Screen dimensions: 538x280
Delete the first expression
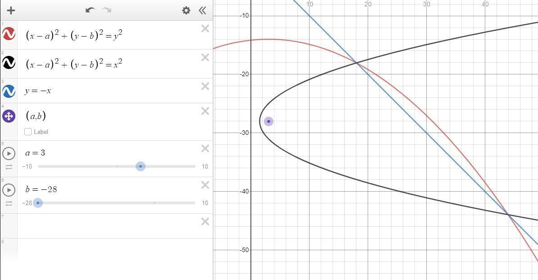click(205, 29)
